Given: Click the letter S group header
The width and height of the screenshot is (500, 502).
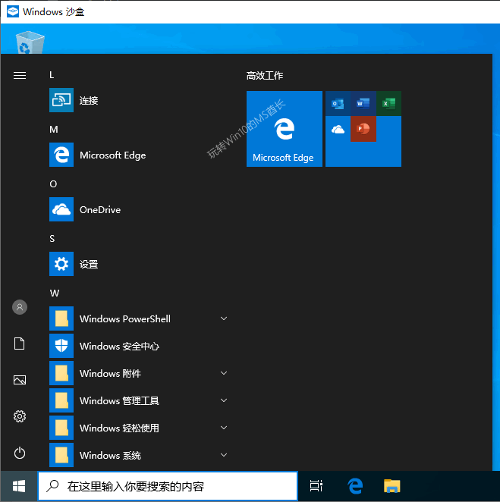Looking at the screenshot, I should 52,239.
